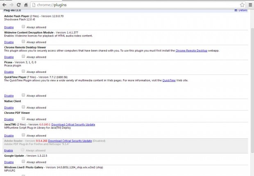The image size is (254, 176).
Task: Check Always allowed for Widevine module
Action: (x=23, y=41)
